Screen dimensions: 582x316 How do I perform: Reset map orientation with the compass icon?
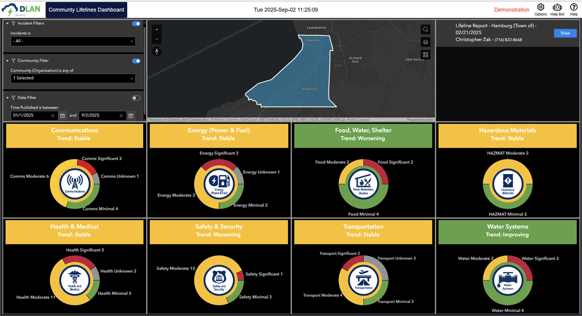coord(157,51)
